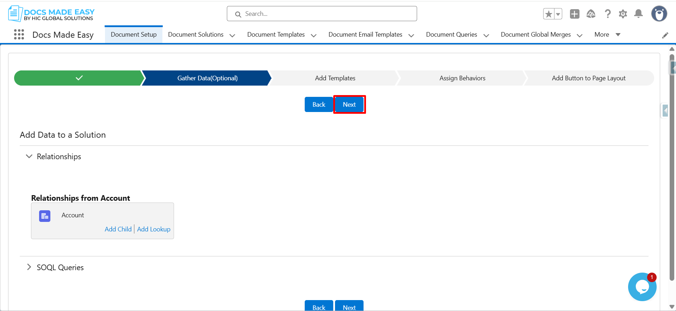Open the App Launcher grid icon
The image size is (676, 311).
[x=19, y=35]
